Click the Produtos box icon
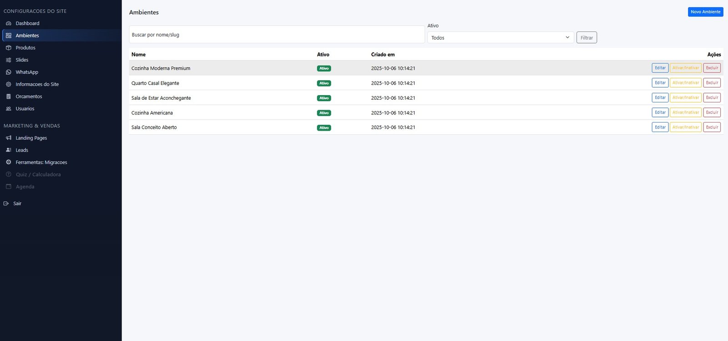The width and height of the screenshot is (728, 341). [x=8, y=48]
